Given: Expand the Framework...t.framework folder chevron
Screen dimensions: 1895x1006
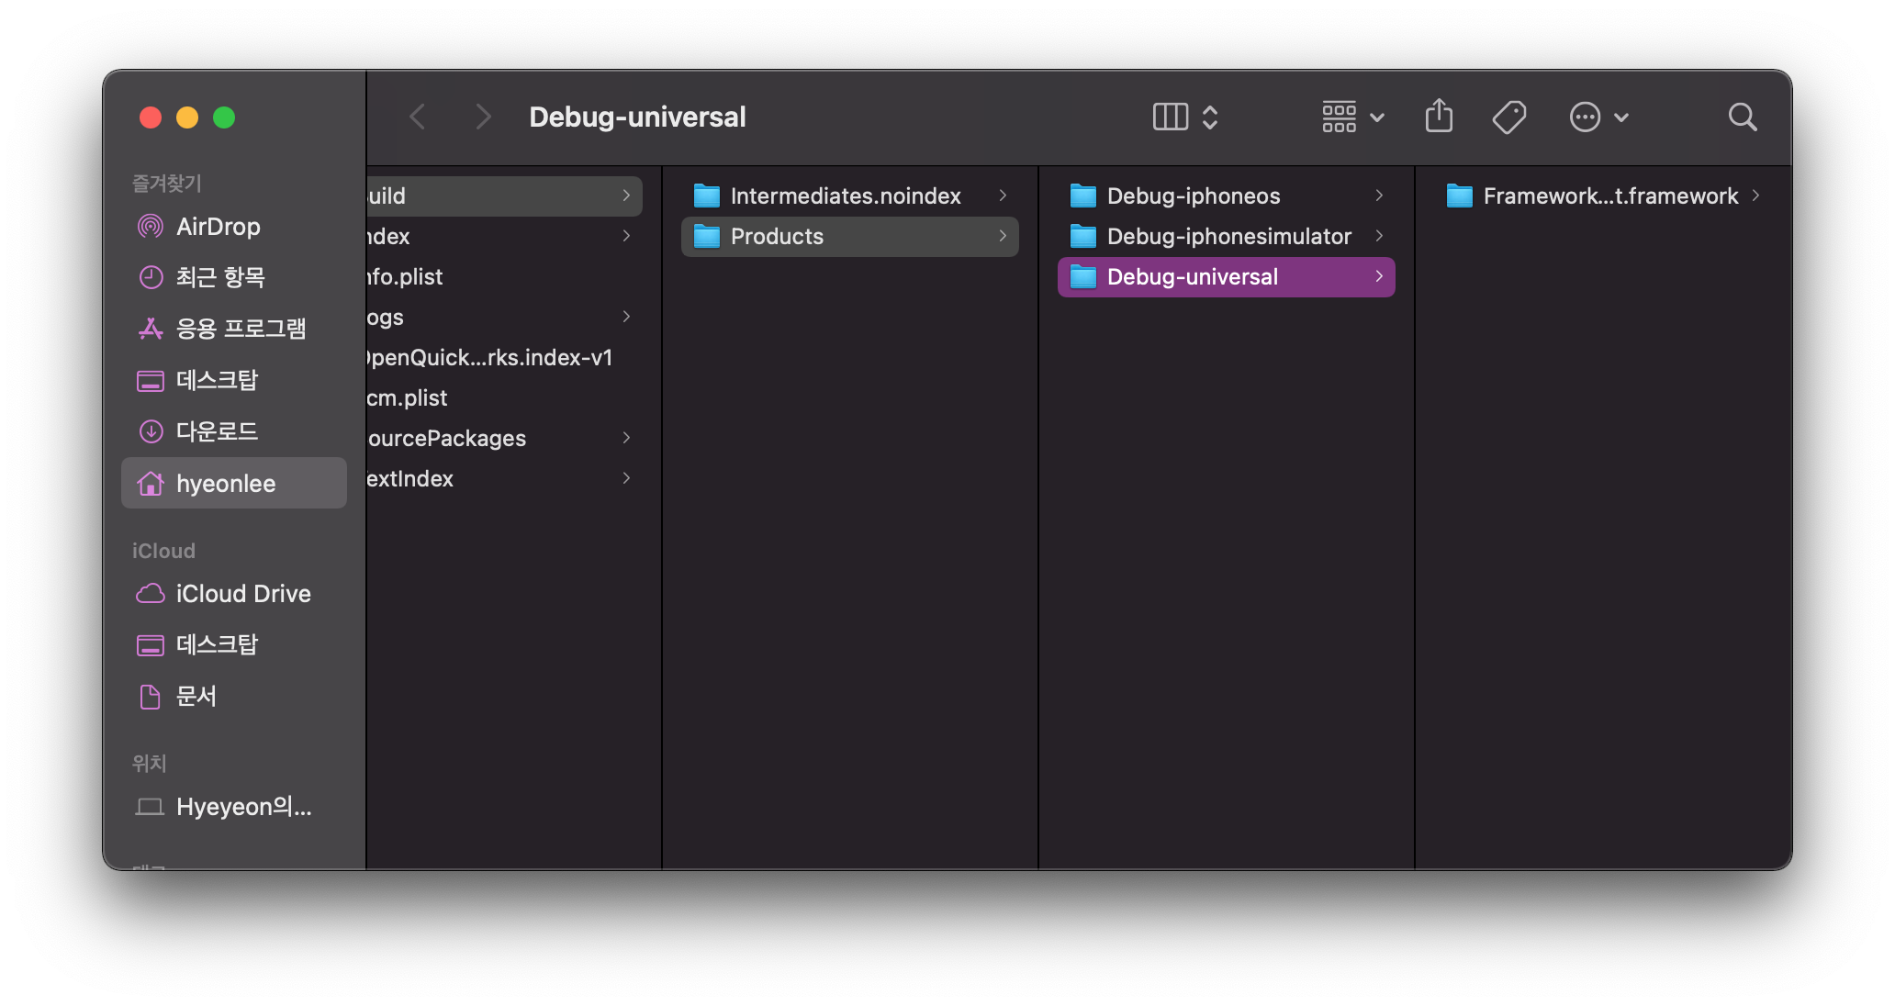Looking at the screenshot, I should pyautogui.click(x=1755, y=196).
